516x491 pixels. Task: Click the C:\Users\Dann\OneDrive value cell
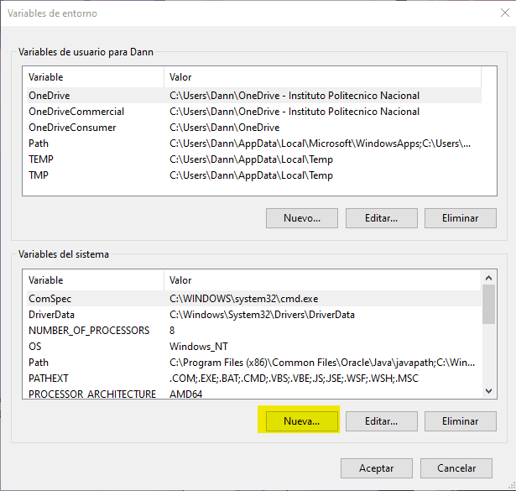pyautogui.click(x=224, y=128)
